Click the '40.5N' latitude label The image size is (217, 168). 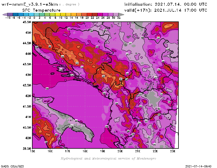tap(27, 127)
